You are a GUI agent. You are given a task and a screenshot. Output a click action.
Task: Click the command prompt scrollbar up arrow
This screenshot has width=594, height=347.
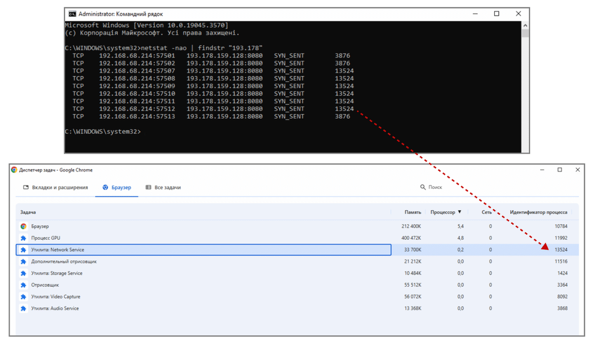[525, 25]
